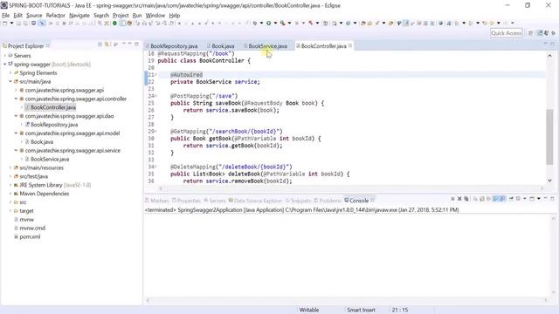Open the Navigate menu
Viewport: 559px width, 314px height.
(79, 16)
